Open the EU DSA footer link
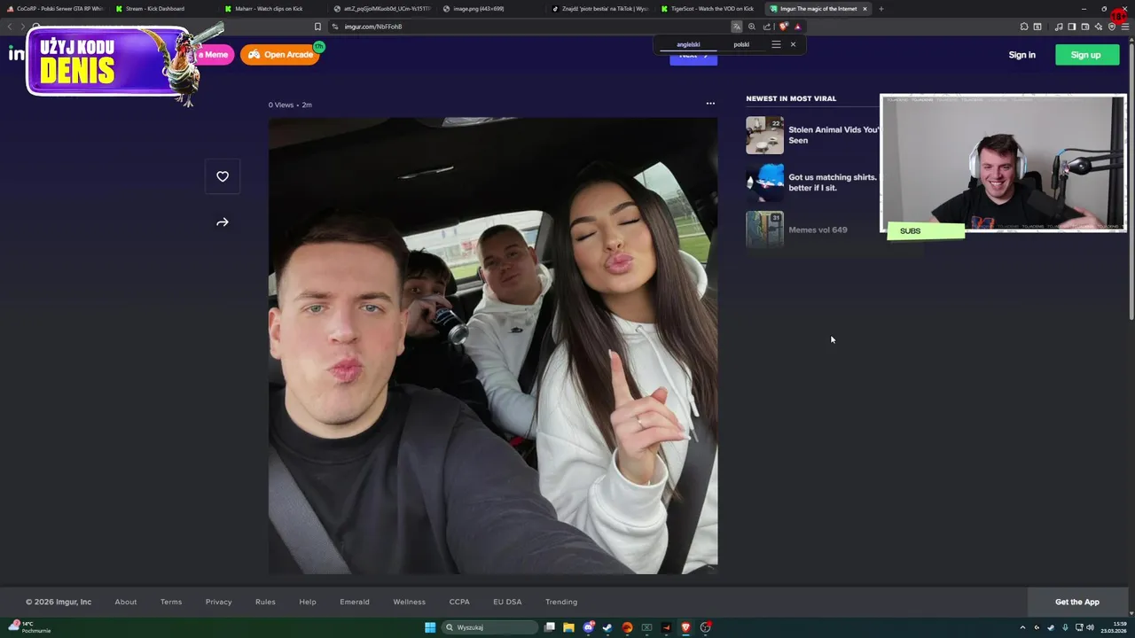Image resolution: width=1135 pixels, height=638 pixels. coord(507,602)
